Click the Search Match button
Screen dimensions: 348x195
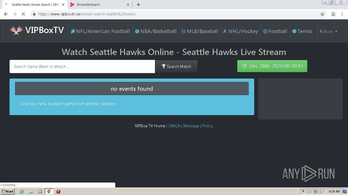176,66
